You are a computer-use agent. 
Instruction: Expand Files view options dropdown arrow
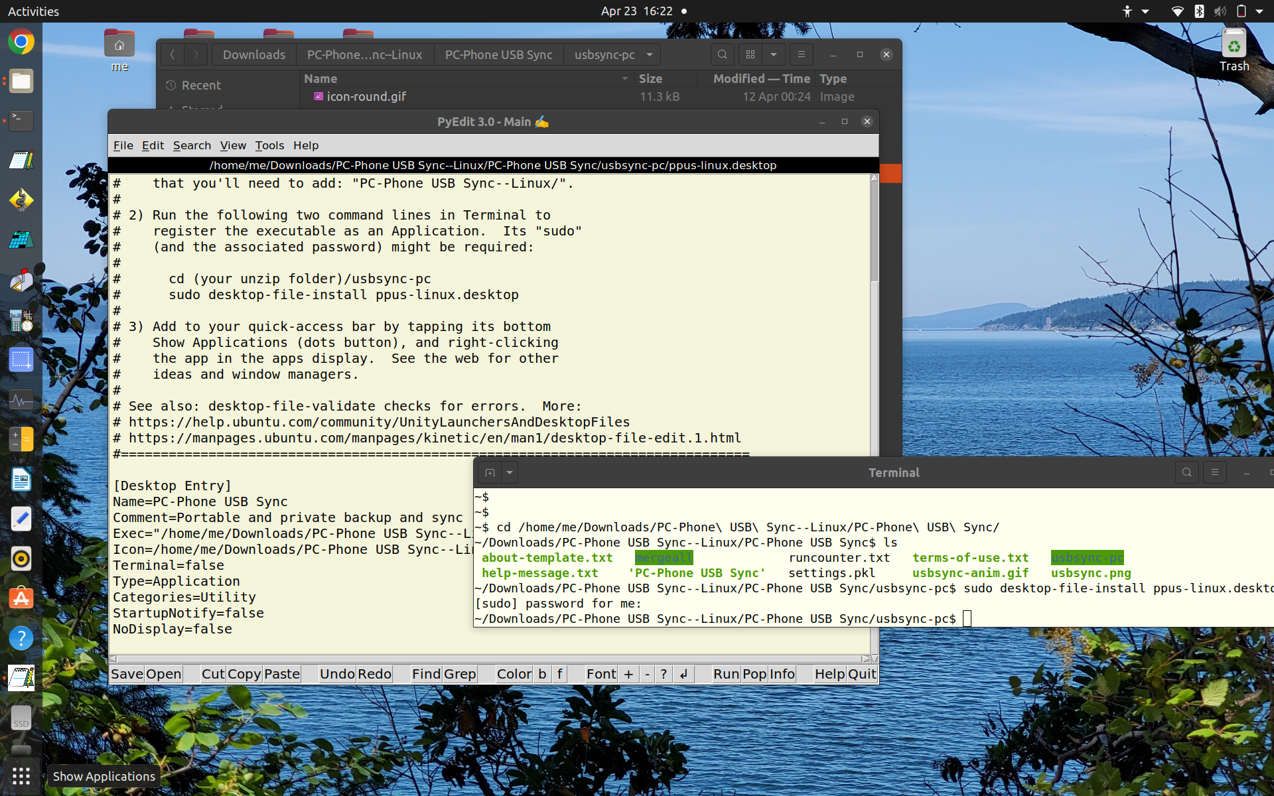[x=774, y=54]
